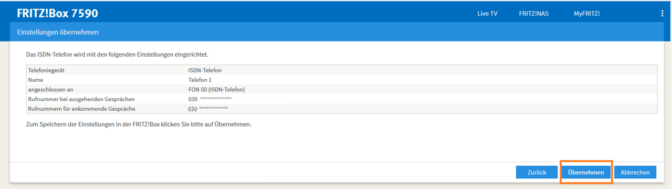Select the masked outgoing call number
Viewport: 672px width, 189px height.
[x=209, y=99]
